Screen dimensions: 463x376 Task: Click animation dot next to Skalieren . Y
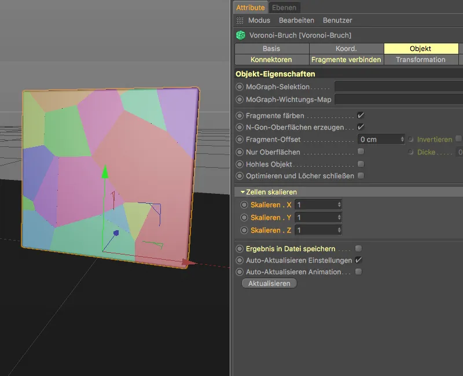(x=244, y=218)
